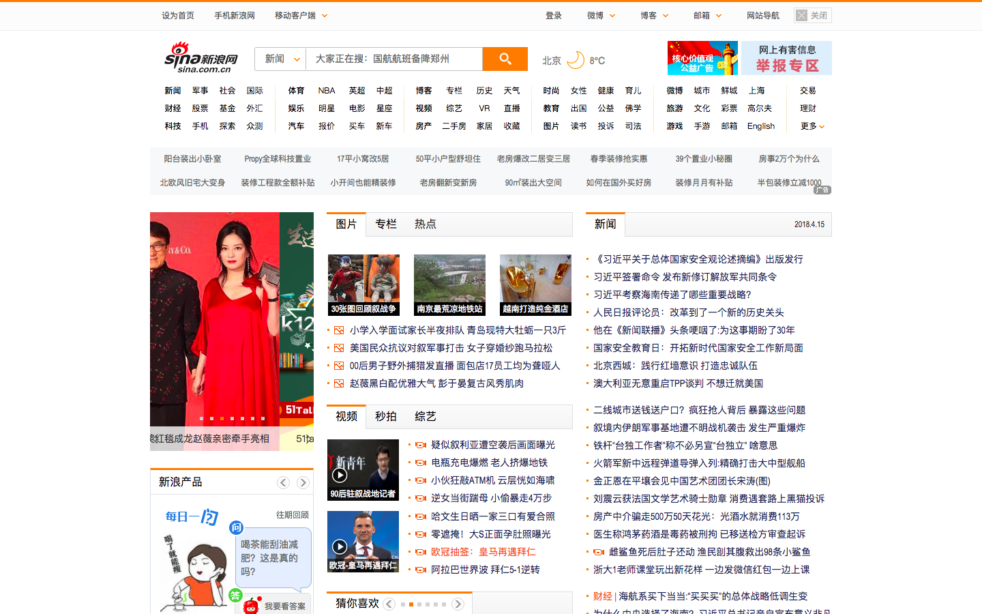Expand the 博客 dropdown in top bar

click(654, 15)
